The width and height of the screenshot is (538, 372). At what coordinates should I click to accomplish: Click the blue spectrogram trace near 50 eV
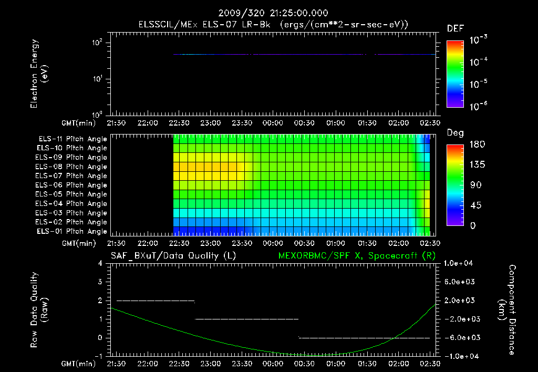coord(304,54)
